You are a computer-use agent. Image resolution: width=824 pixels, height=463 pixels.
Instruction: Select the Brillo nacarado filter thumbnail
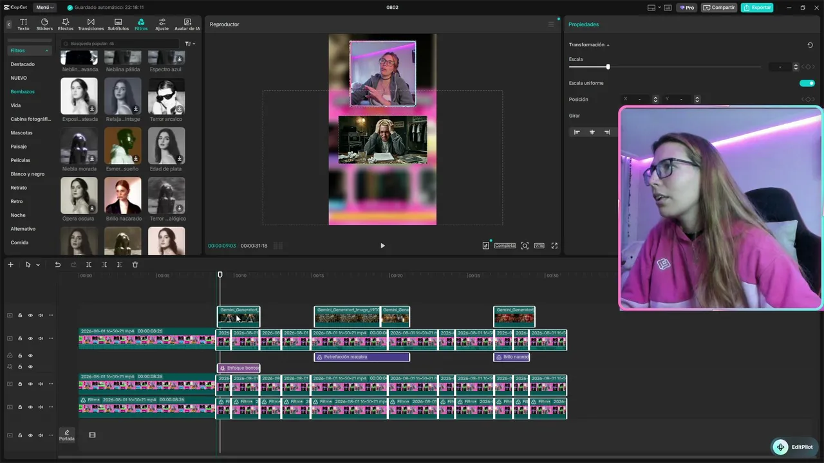(x=123, y=195)
